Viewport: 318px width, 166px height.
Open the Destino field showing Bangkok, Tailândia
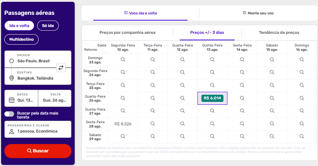point(35,78)
